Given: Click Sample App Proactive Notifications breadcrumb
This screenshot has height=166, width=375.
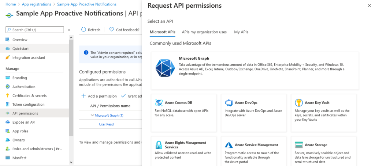Looking at the screenshot, I should pyautogui.click(x=87, y=4).
